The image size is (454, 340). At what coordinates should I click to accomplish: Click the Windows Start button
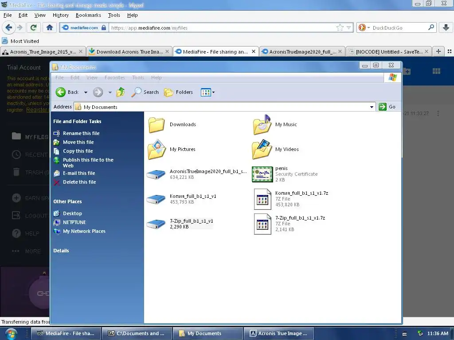(x=11, y=334)
